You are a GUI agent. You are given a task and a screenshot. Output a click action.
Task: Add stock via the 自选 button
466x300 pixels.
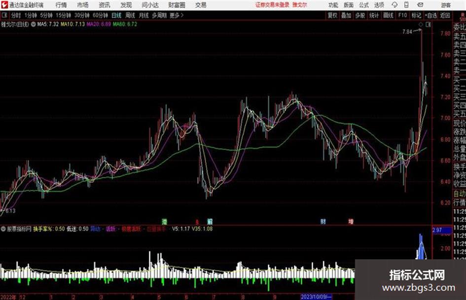coord(431,15)
